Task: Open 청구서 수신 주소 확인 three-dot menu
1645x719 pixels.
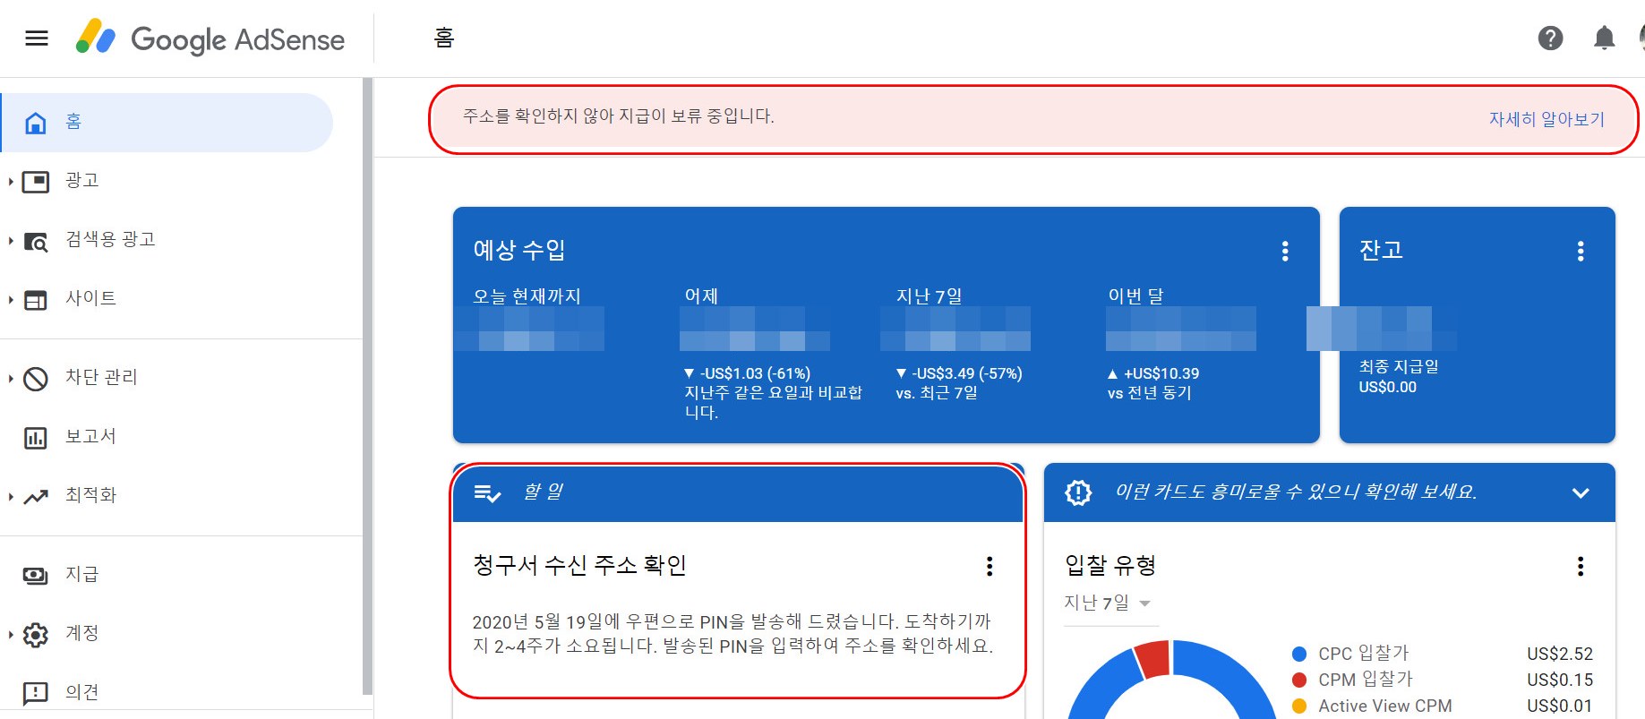Action: [990, 566]
